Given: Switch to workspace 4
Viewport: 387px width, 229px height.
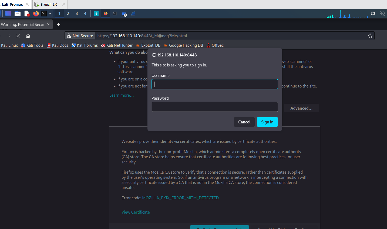Looking at the screenshot, I should coord(85,14).
